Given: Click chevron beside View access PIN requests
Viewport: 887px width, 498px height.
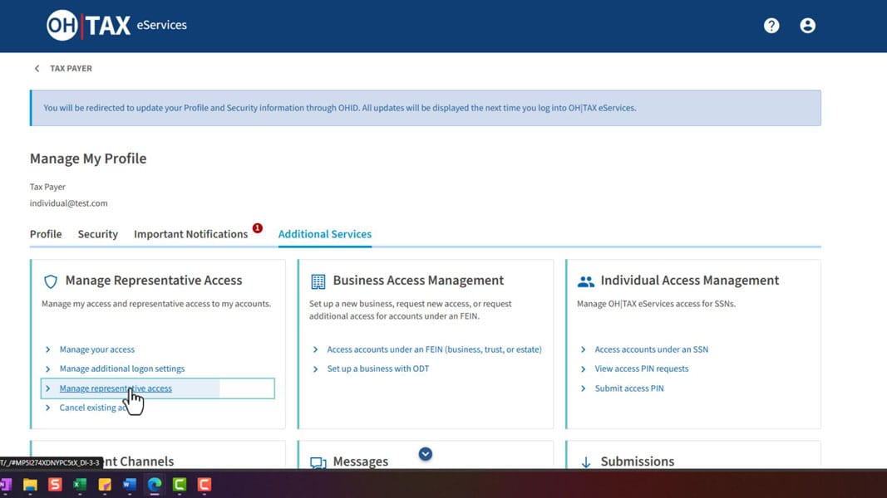Looking at the screenshot, I should pyautogui.click(x=584, y=369).
